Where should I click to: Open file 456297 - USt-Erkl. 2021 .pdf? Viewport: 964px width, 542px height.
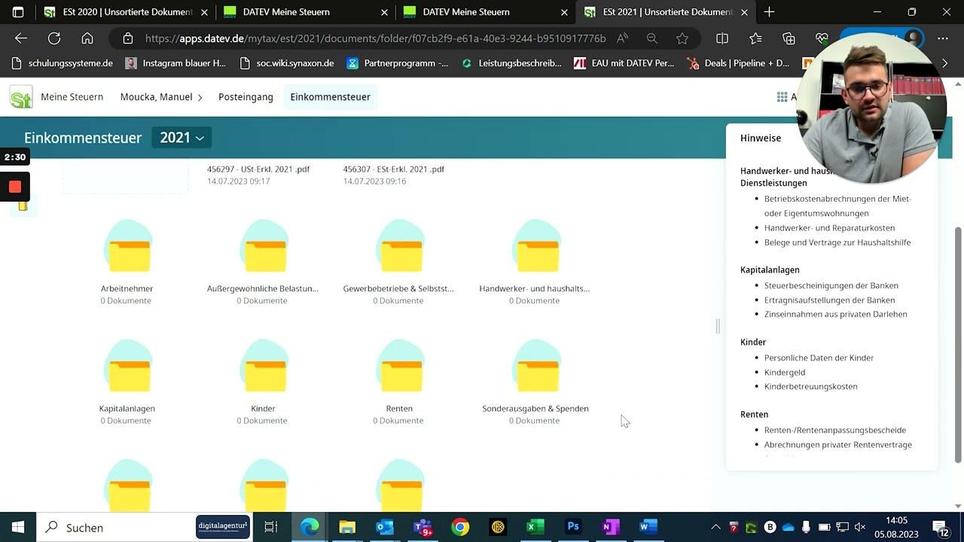(258, 169)
